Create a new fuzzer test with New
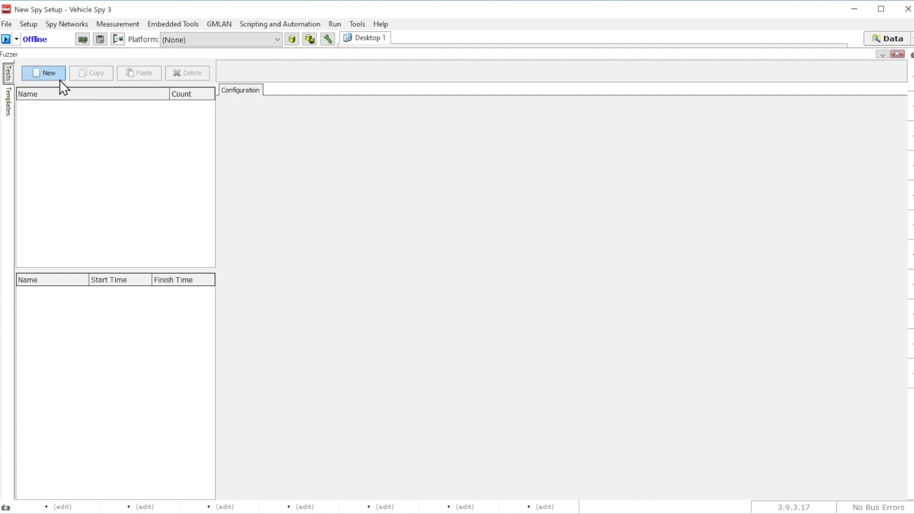 [x=43, y=73]
